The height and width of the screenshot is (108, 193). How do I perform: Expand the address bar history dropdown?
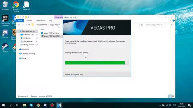point(139,25)
